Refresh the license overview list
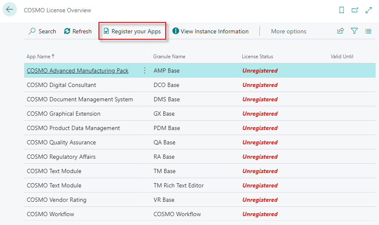The height and width of the screenshot is (225, 379). tap(78, 31)
